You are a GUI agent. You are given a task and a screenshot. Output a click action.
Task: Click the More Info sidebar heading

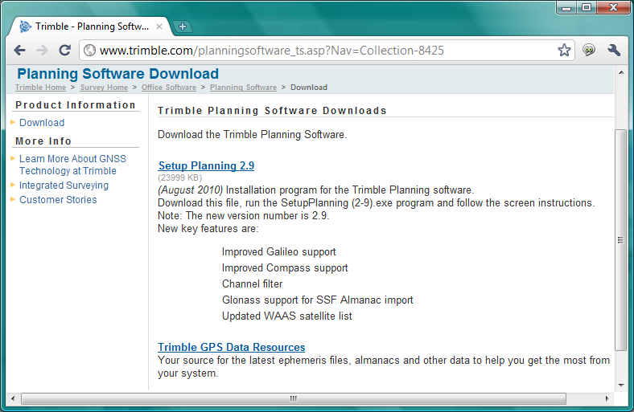[x=43, y=141]
